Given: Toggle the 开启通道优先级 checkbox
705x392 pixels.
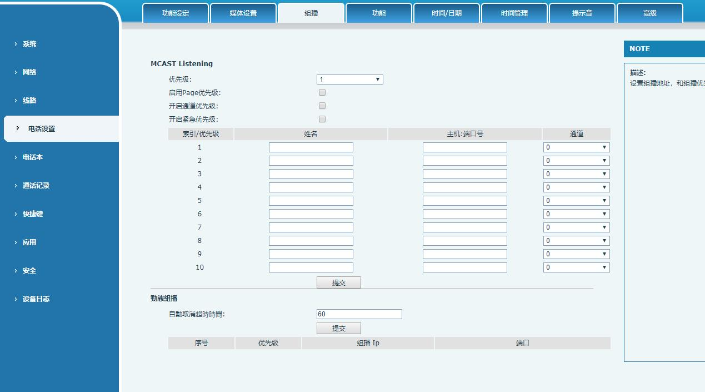Looking at the screenshot, I should 322,106.
